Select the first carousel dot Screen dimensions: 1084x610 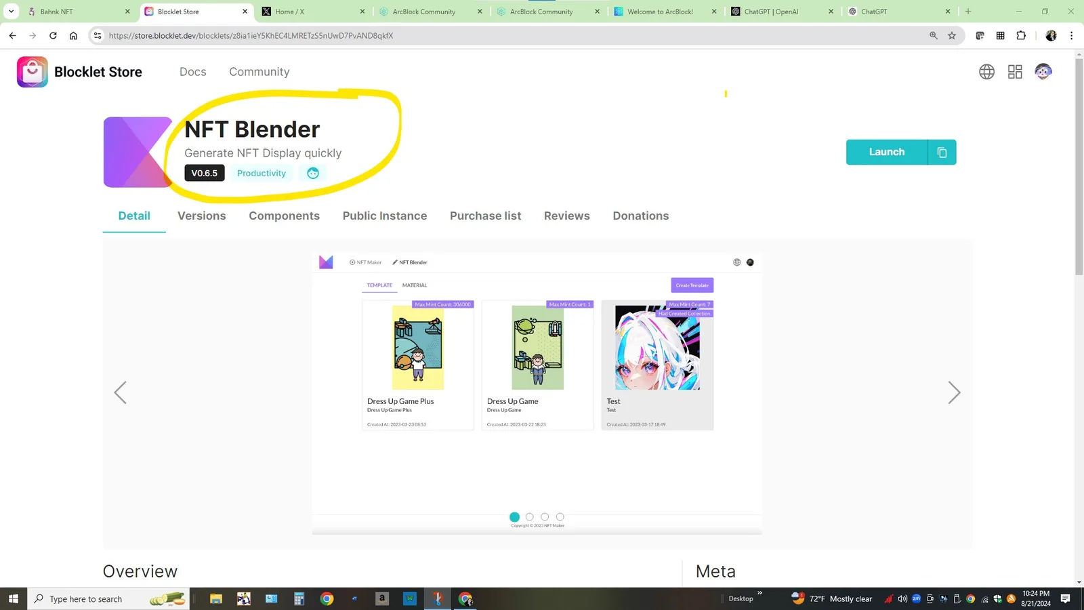[515, 516]
